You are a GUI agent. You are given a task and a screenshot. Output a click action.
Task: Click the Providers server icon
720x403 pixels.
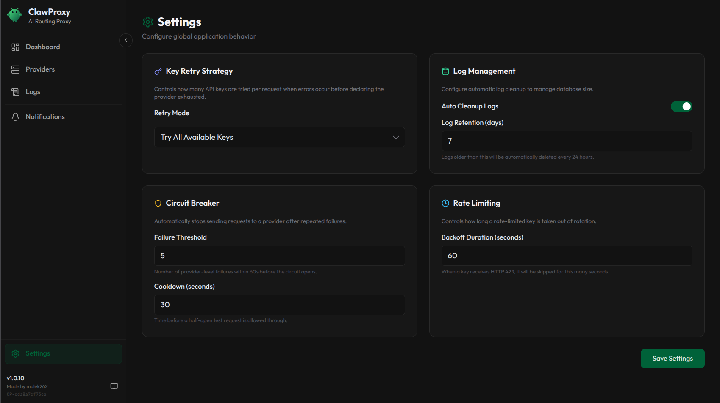tap(15, 69)
